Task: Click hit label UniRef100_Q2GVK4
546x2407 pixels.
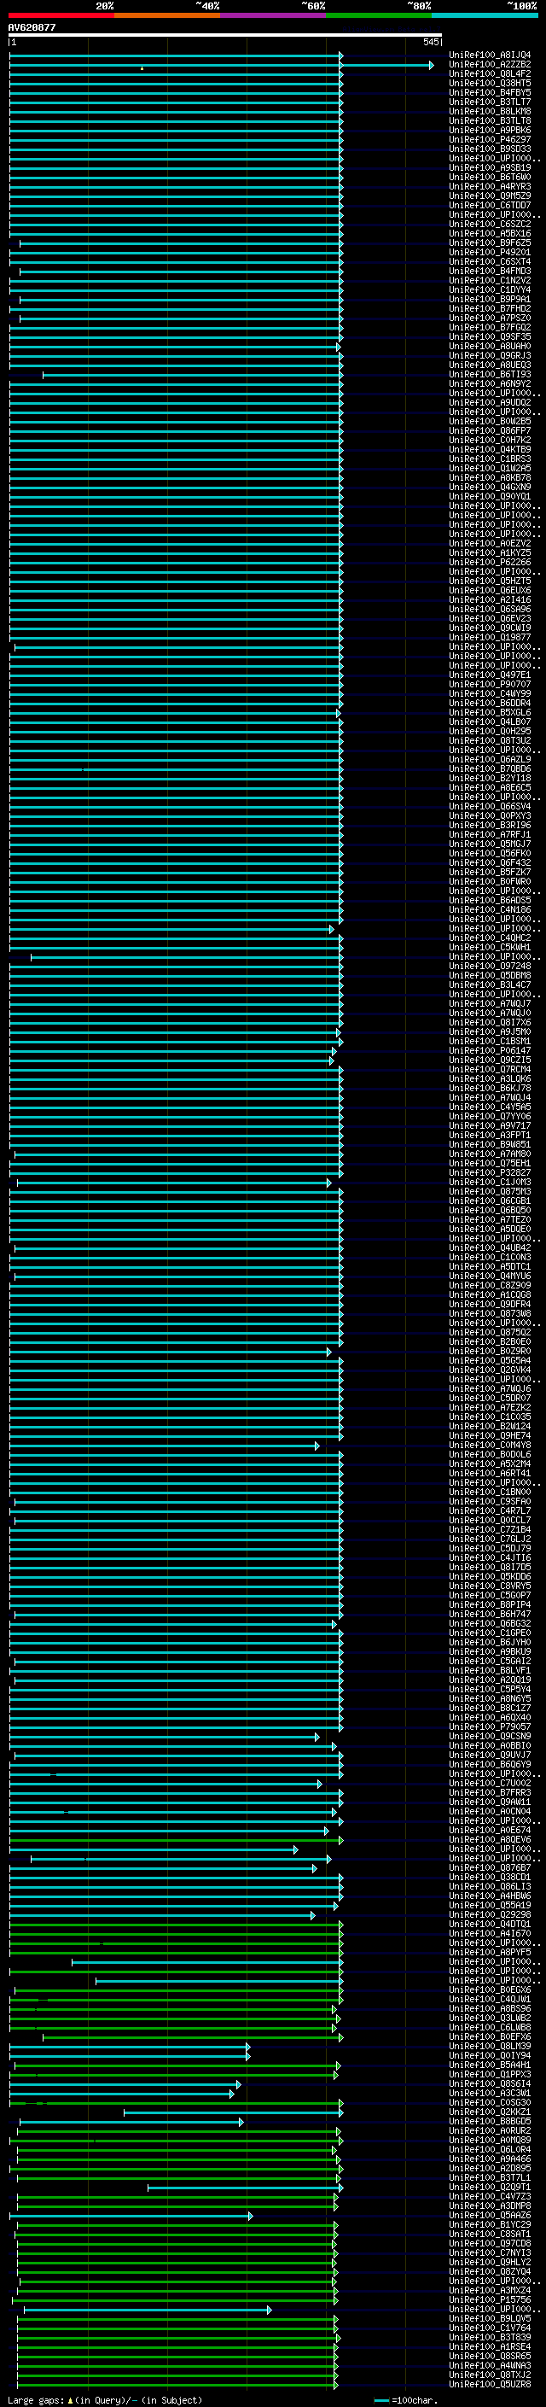Action: click(490, 1370)
